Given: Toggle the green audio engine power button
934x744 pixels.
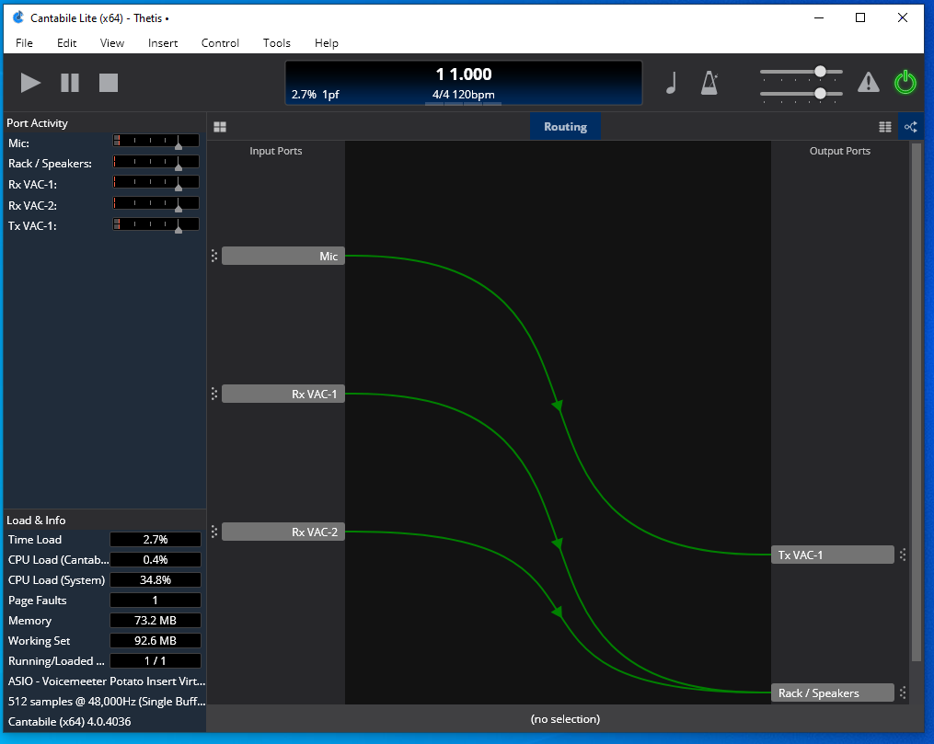Looking at the screenshot, I should [905, 83].
